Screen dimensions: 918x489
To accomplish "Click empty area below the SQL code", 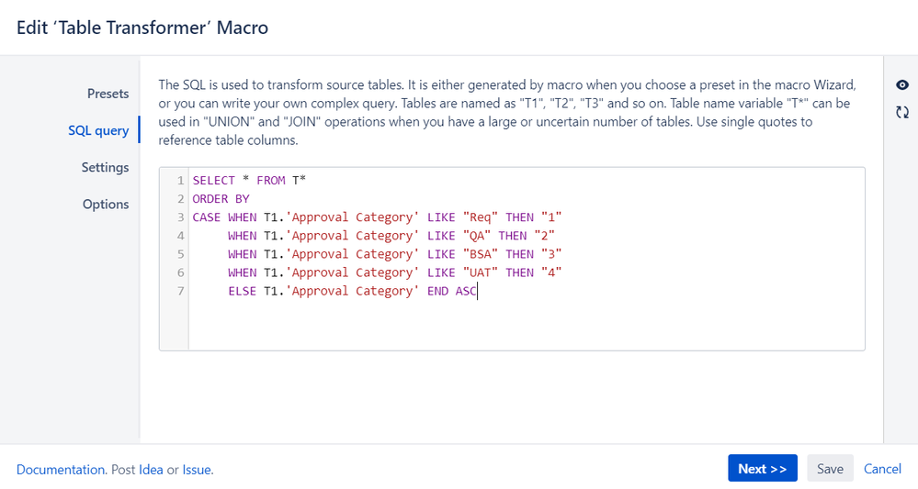I will [524, 326].
